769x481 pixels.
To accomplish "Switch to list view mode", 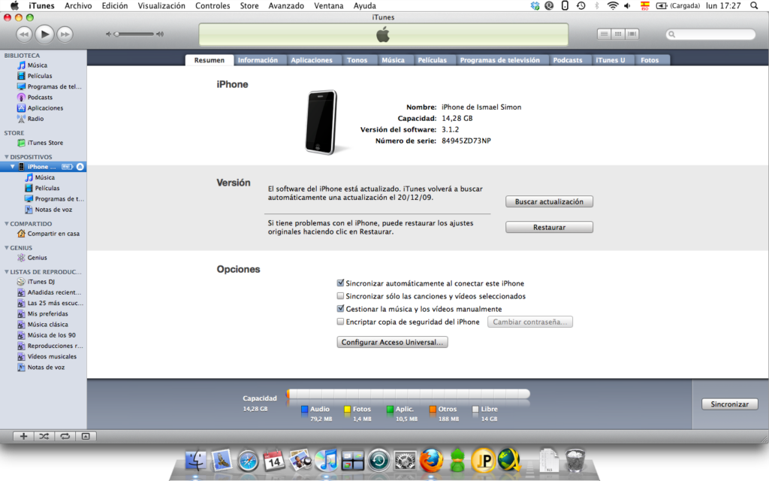I will click(x=605, y=34).
